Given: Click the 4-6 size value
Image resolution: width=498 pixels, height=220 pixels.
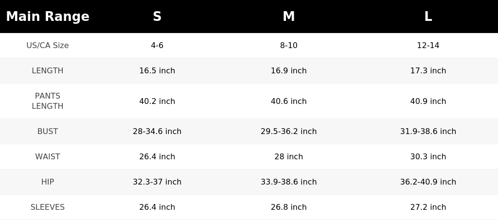Looking at the screenshot, I should [x=157, y=45].
